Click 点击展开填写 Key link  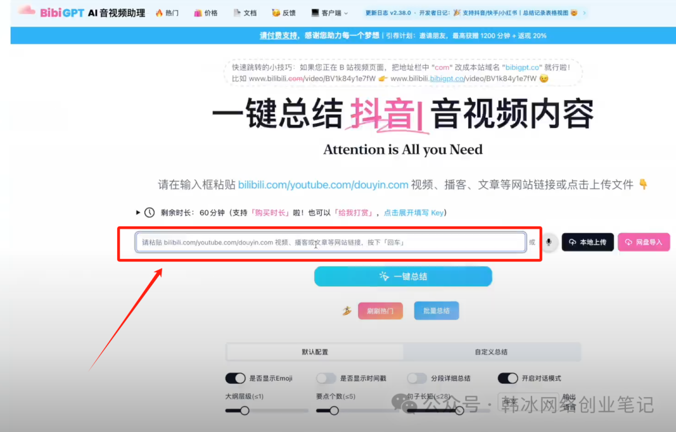point(414,213)
